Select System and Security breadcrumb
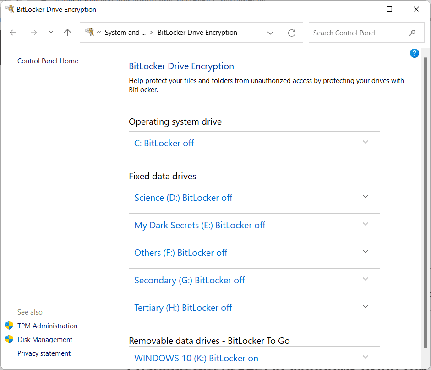The width and height of the screenshot is (431, 370). click(124, 33)
